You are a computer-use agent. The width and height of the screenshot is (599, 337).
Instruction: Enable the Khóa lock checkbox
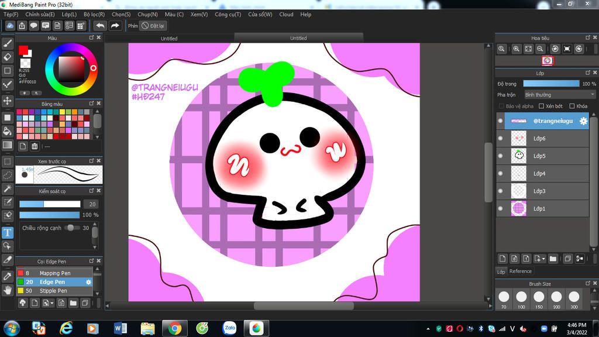click(572, 106)
